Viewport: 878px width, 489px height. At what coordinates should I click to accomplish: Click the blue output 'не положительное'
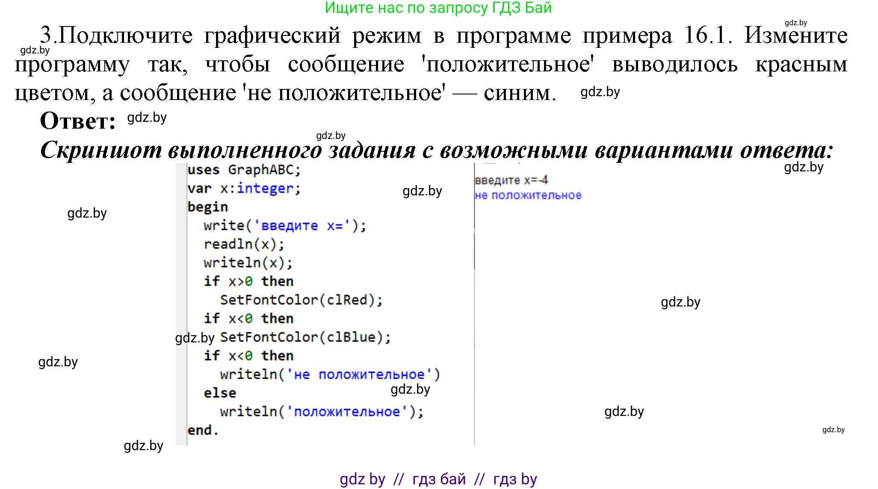coord(528,196)
